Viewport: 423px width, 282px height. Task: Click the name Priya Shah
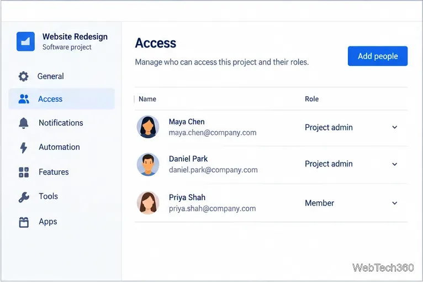point(187,197)
